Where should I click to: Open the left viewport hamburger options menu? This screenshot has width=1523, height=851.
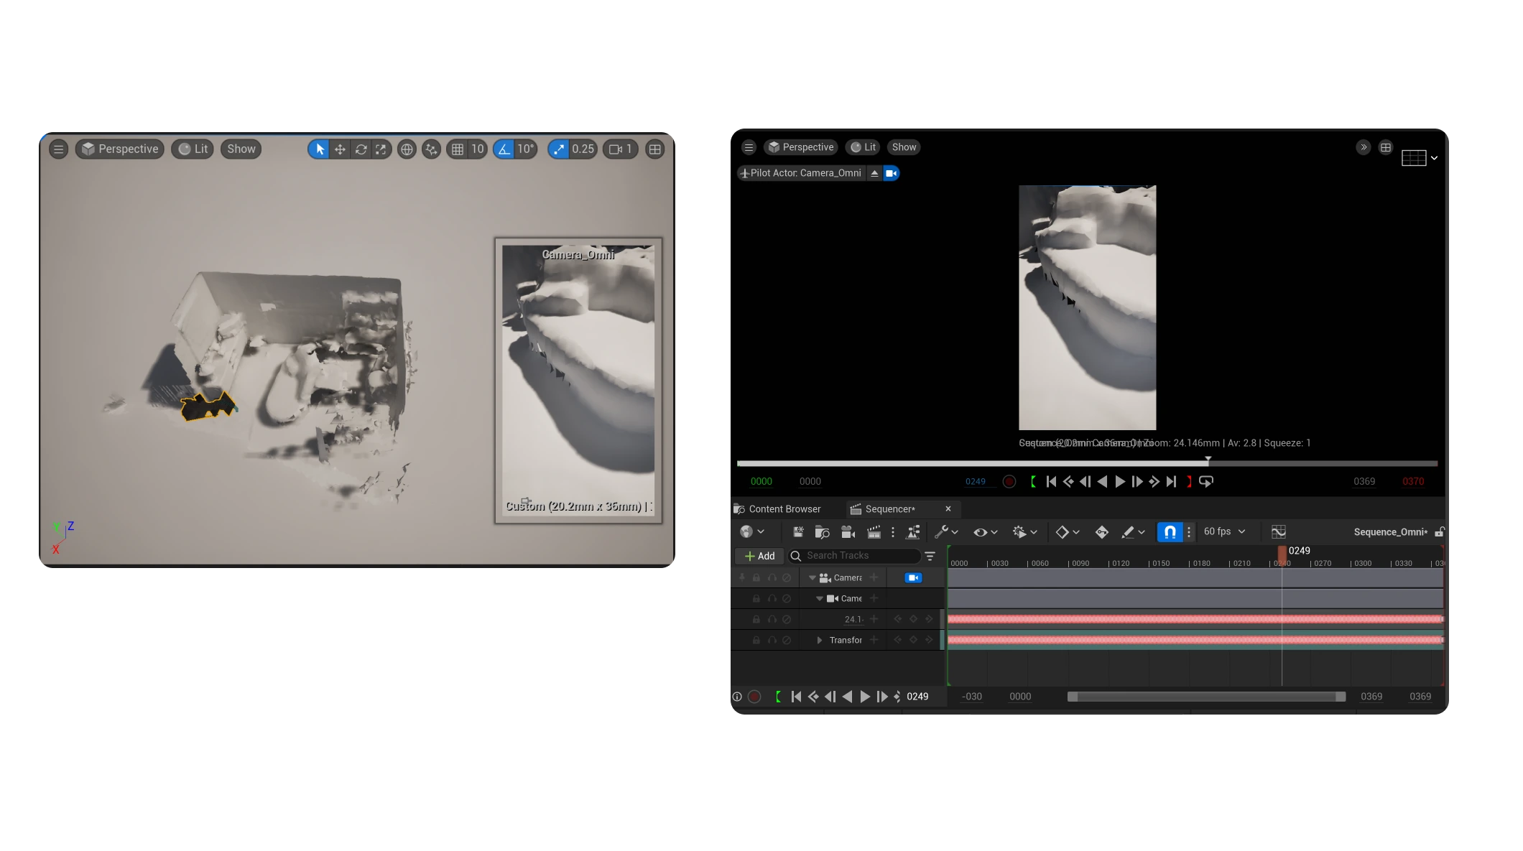pos(58,149)
